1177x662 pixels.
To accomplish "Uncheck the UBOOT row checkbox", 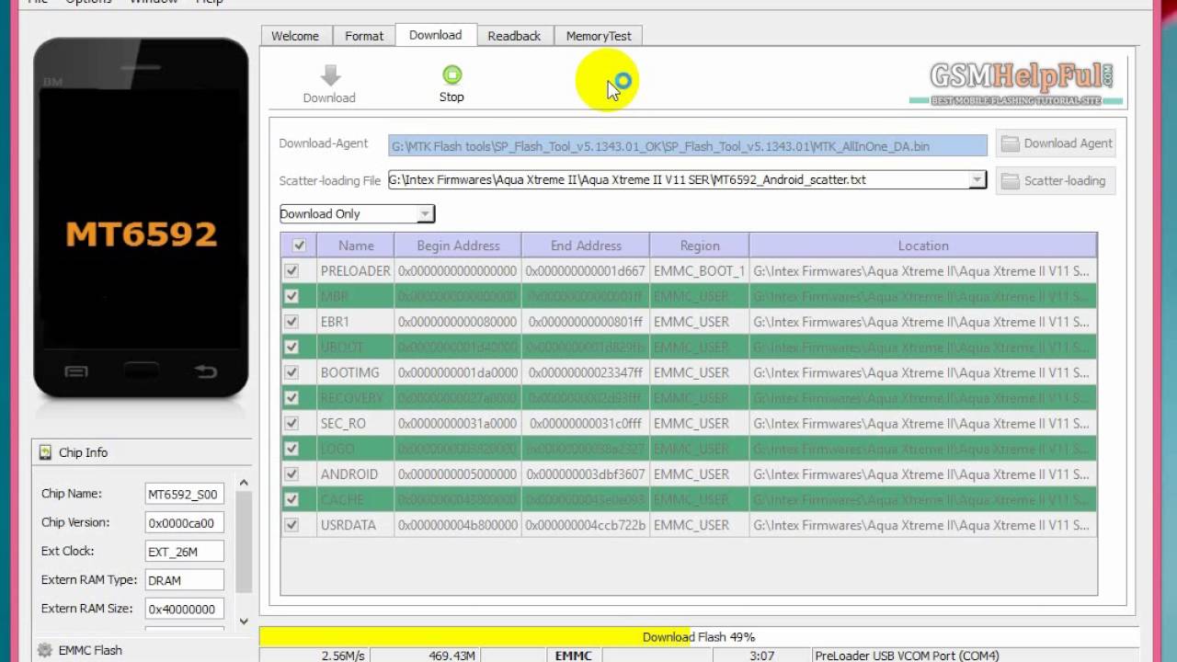I will (291, 347).
